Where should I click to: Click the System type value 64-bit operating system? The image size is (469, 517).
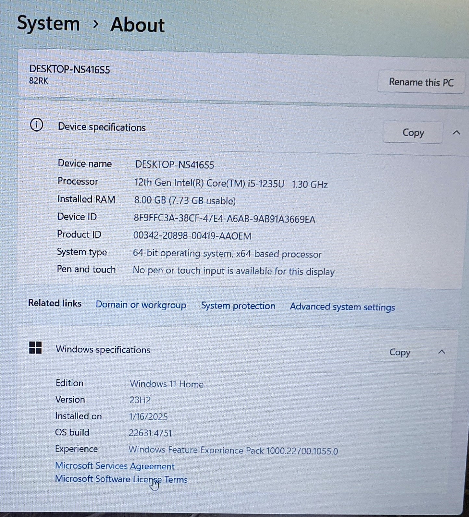click(227, 254)
